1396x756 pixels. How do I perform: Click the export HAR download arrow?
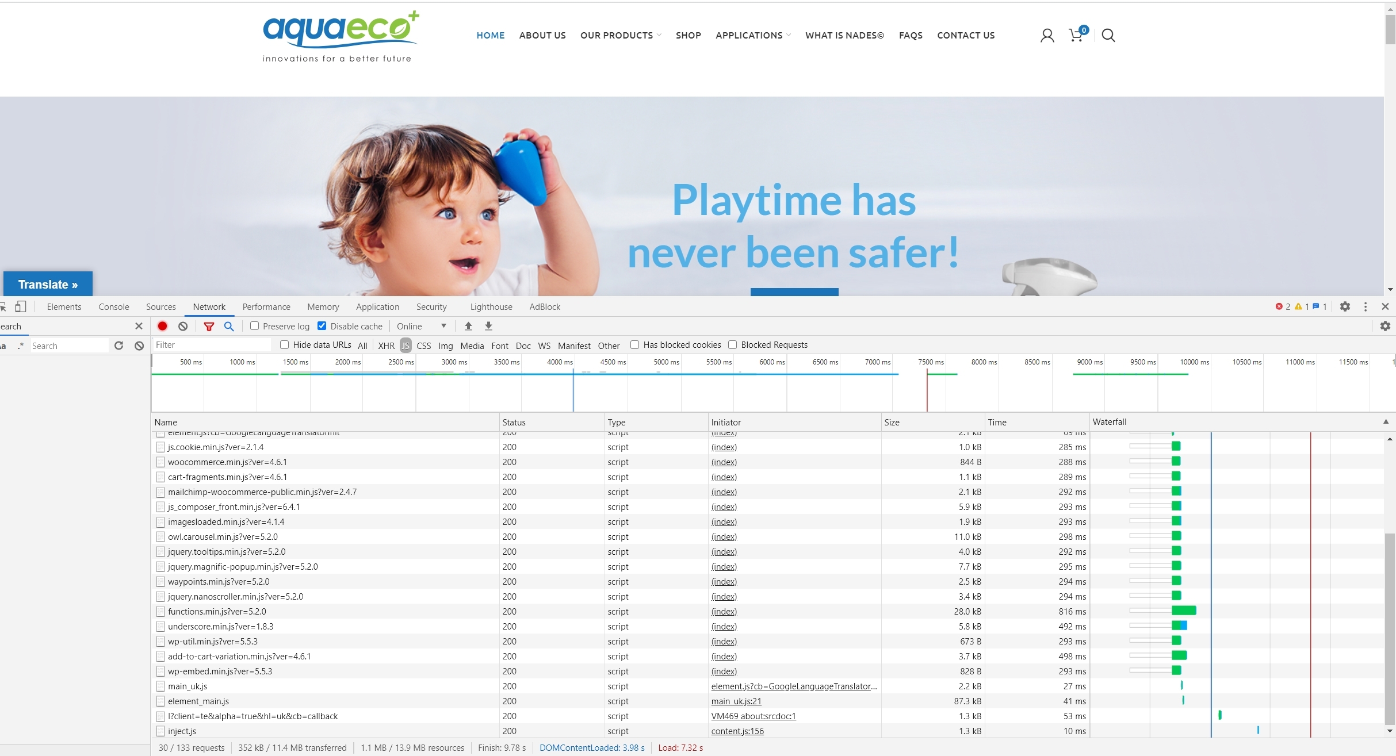click(488, 326)
